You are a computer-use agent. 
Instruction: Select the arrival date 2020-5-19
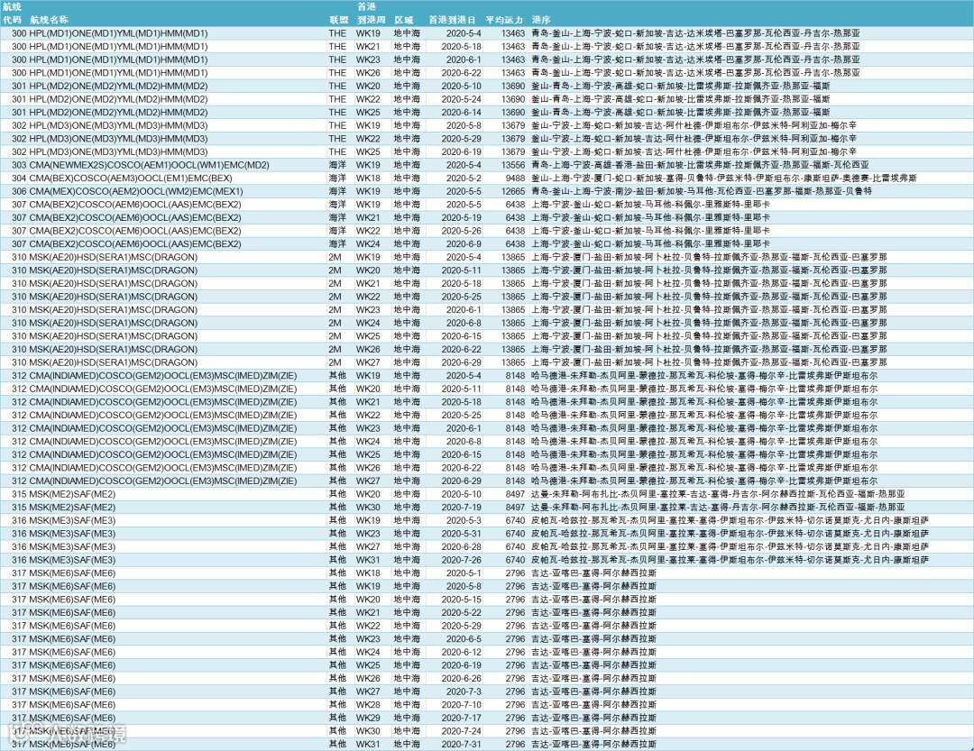pos(461,218)
